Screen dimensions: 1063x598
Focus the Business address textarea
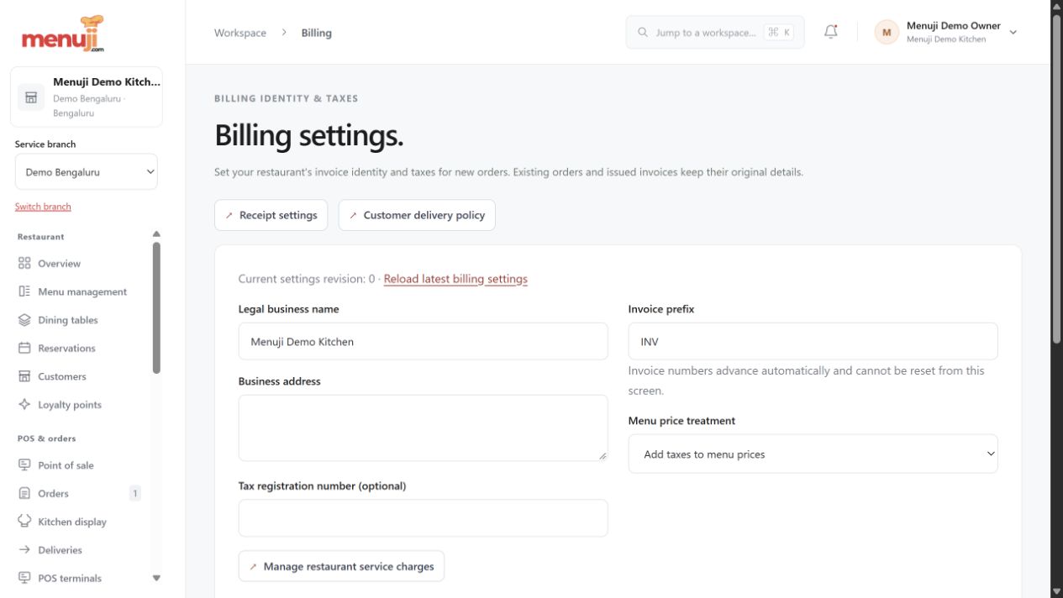click(423, 428)
